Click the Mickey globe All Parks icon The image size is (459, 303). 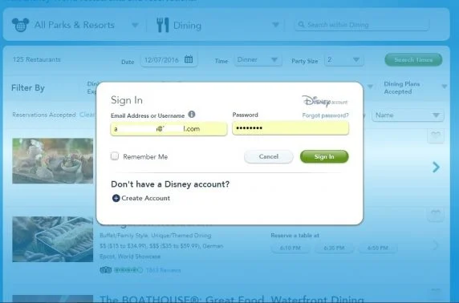click(x=20, y=25)
